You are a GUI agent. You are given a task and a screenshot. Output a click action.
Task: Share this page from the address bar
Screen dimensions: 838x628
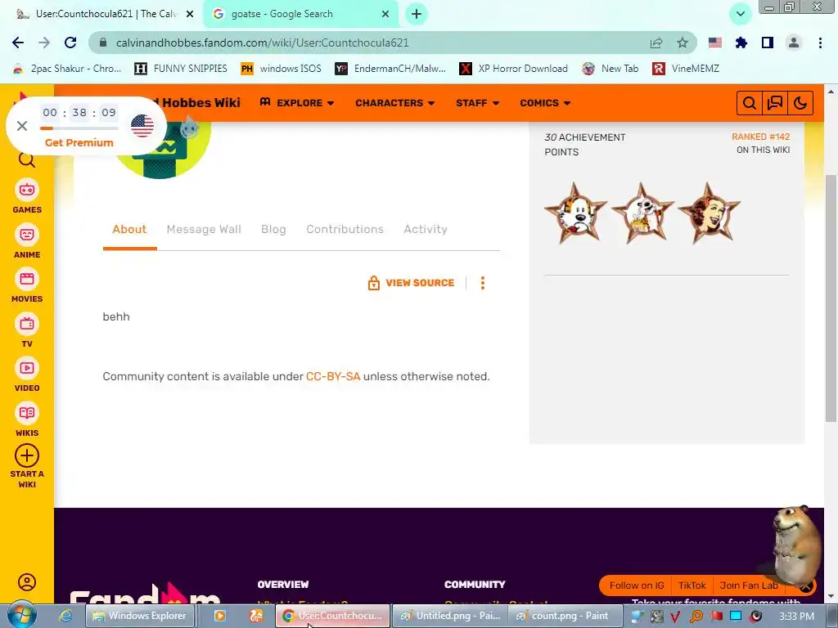(x=656, y=43)
